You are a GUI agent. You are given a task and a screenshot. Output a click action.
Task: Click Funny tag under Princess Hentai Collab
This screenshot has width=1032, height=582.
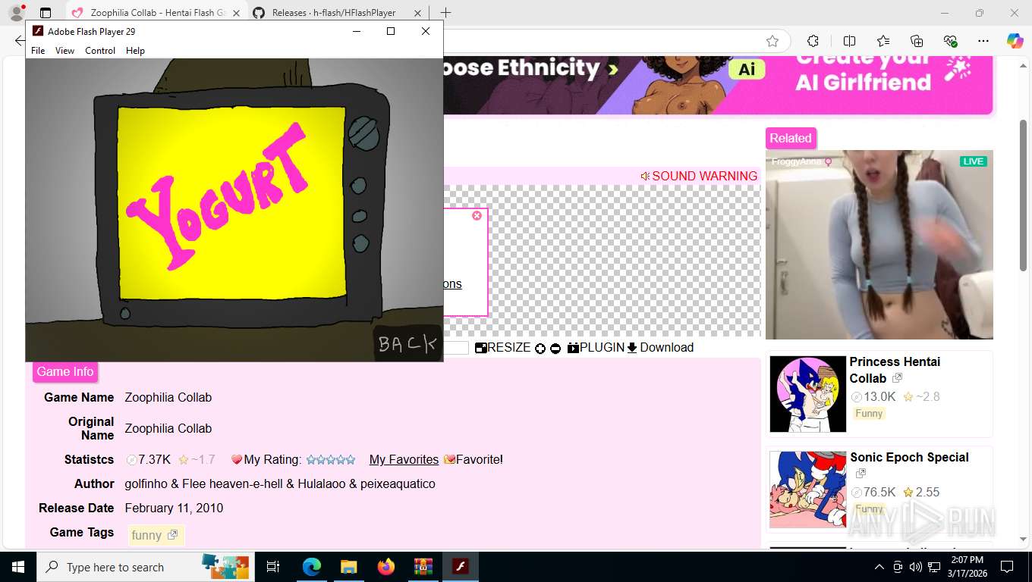(869, 413)
